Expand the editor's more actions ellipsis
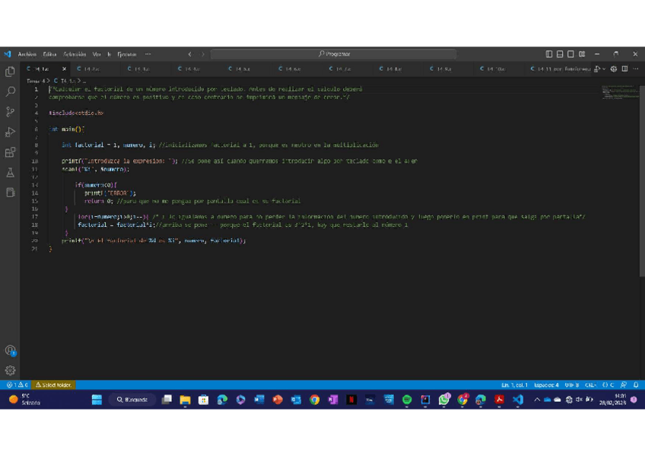645x456 pixels. [x=636, y=69]
